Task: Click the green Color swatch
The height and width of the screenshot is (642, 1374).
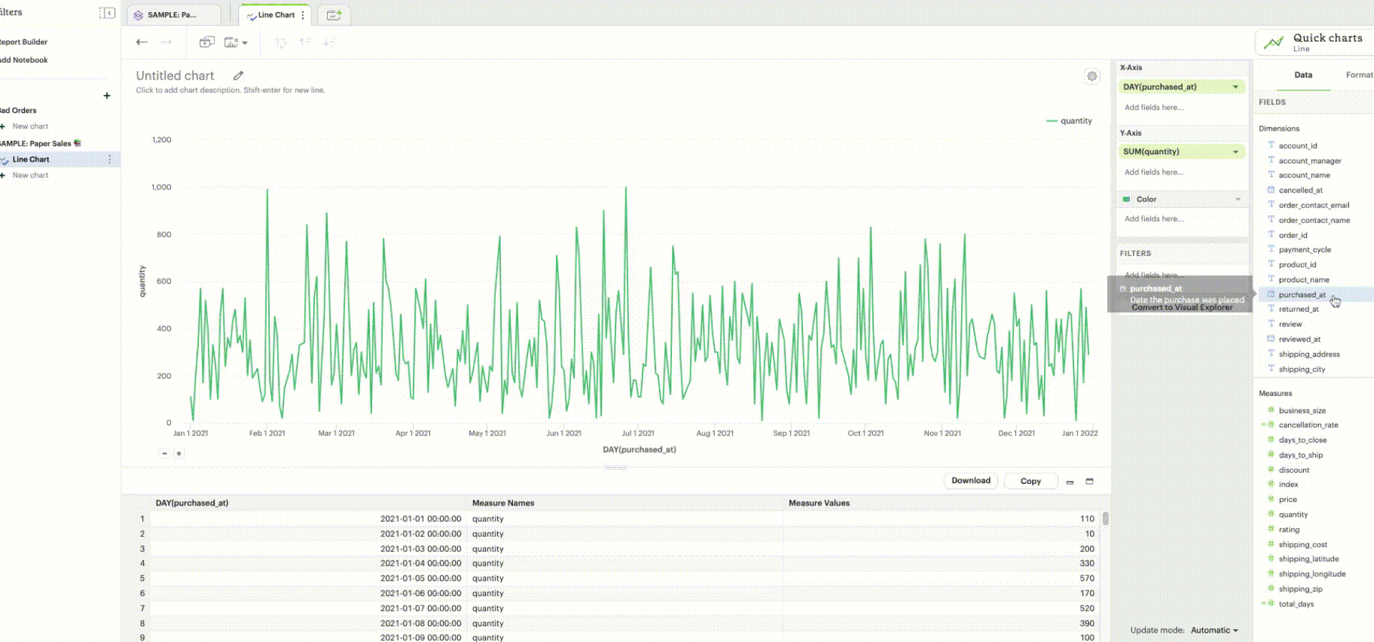Action: 1127,199
